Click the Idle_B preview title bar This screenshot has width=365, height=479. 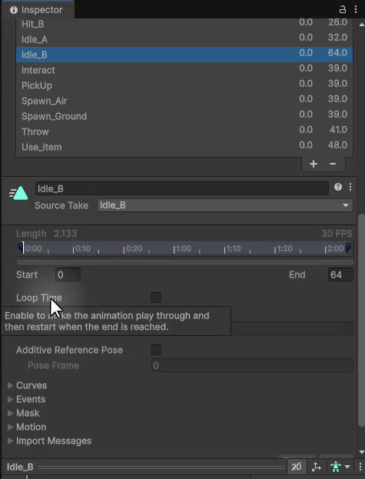pos(145,467)
